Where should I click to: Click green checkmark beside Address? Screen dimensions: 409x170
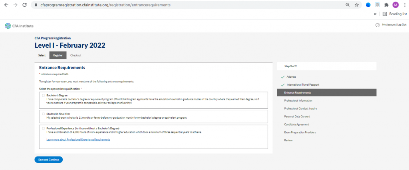coord(282,77)
